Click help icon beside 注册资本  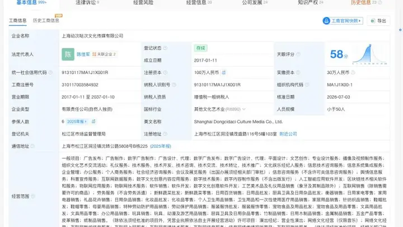165,72
